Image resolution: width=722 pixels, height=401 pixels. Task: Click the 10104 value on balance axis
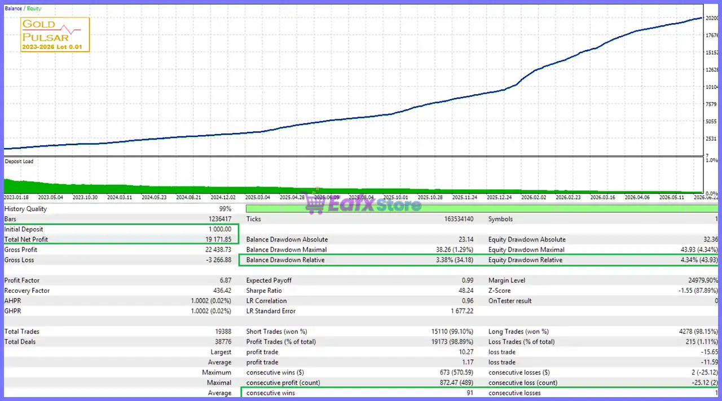712,87
